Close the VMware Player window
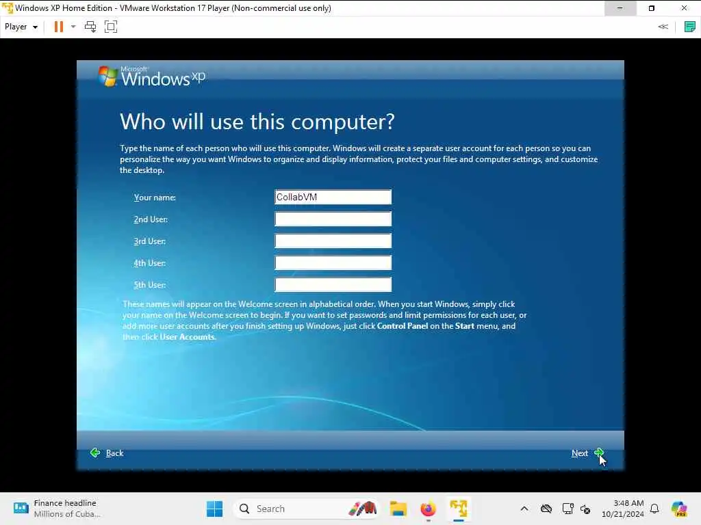Viewport: 701px width, 525px height. [x=684, y=8]
